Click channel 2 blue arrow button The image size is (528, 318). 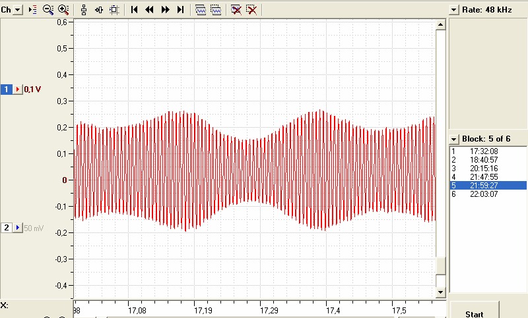coord(18,228)
